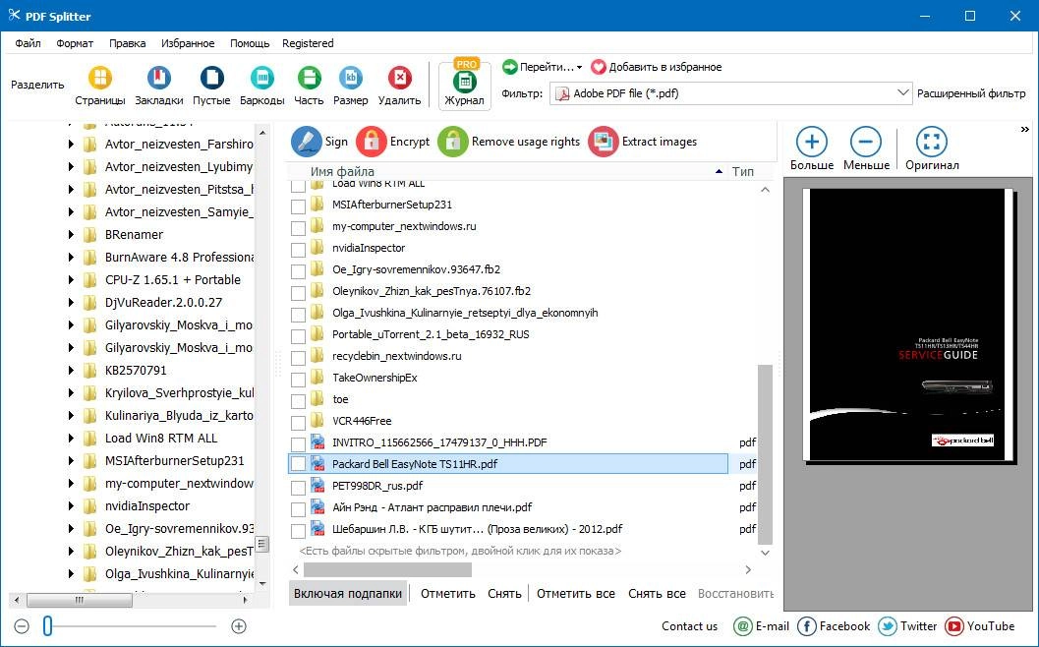The height and width of the screenshot is (647, 1039).
Task: Open the YouTube link
Action: (980, 625)
